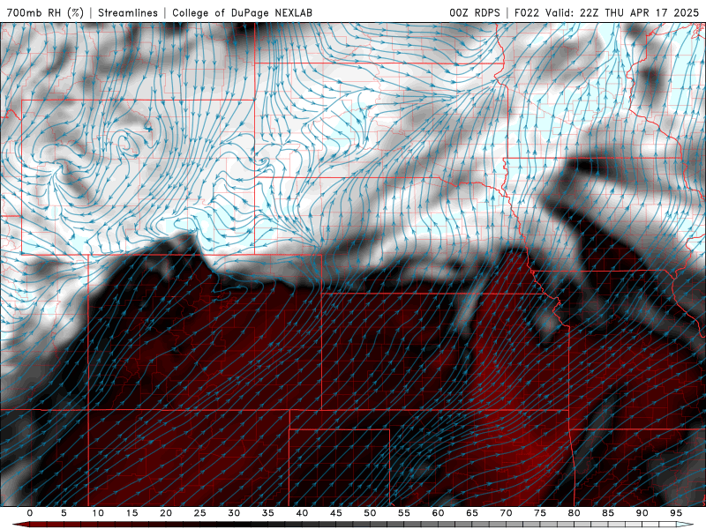The height and width of the screenshot is (529, 706).
Task: Click the '35' value on color scale
Action: pyautogui.click(x=268, y=513)
